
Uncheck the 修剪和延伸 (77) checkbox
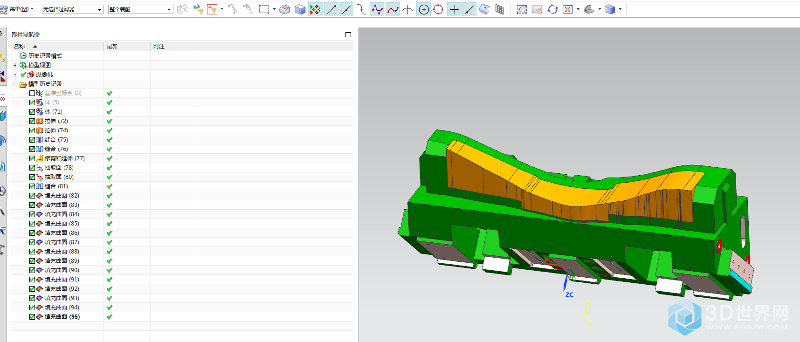click(32, 158)
